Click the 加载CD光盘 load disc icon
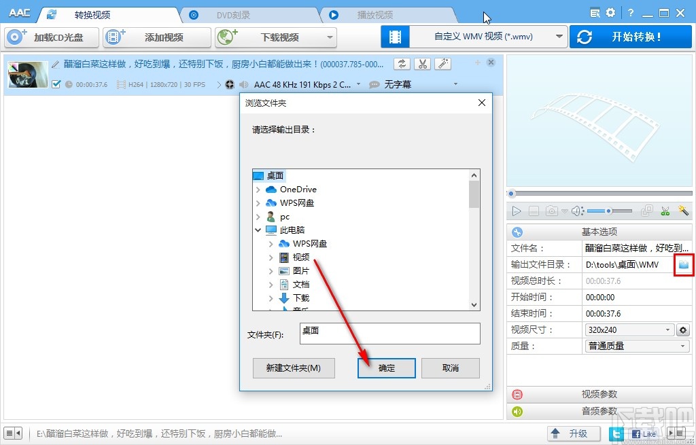The height and width of the screenshot is (445, 696). tap(15, 37)
